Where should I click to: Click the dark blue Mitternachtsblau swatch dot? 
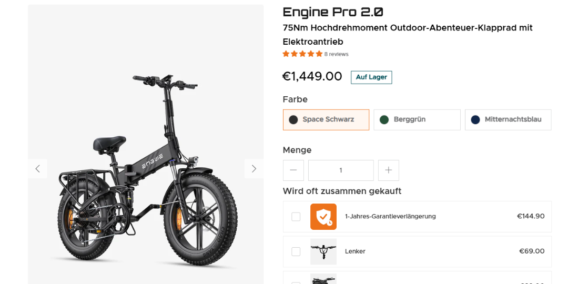[x=475, y=120]
